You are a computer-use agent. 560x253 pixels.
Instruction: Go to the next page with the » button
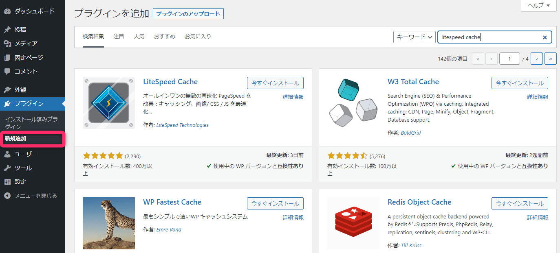[x=551, y=58]
